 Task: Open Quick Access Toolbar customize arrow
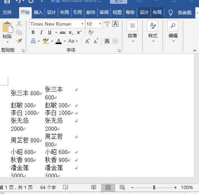(42, 2)
